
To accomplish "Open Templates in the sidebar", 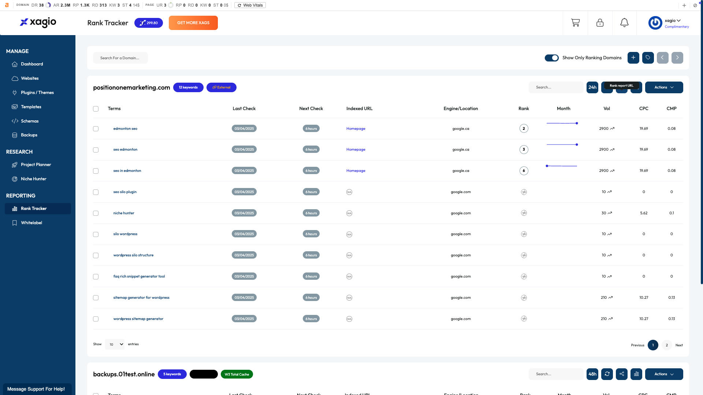I will point(31,107).
